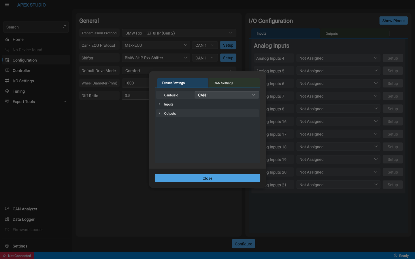Expand the Expert Tools submenu chevron
Viewport: 415px width, 259px height.
pos(65,102)
